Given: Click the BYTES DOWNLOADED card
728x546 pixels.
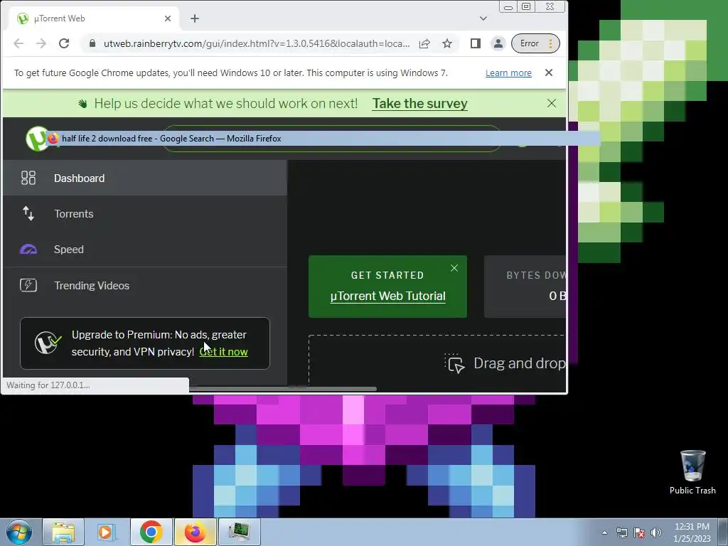Looking at the screenshot, I should (x=525, y=287).
